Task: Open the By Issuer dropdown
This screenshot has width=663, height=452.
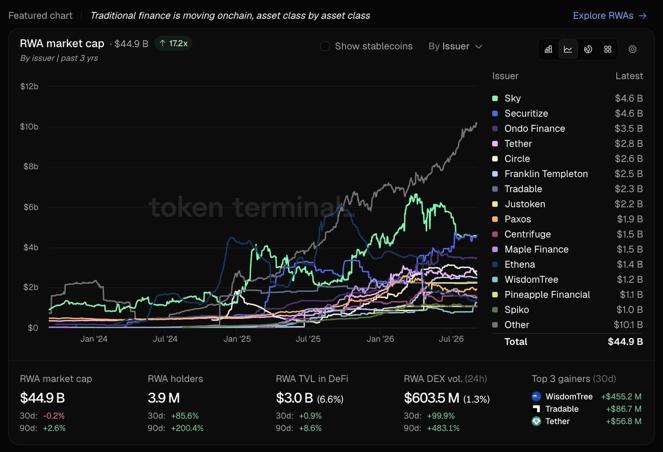Action: [455, 46]
